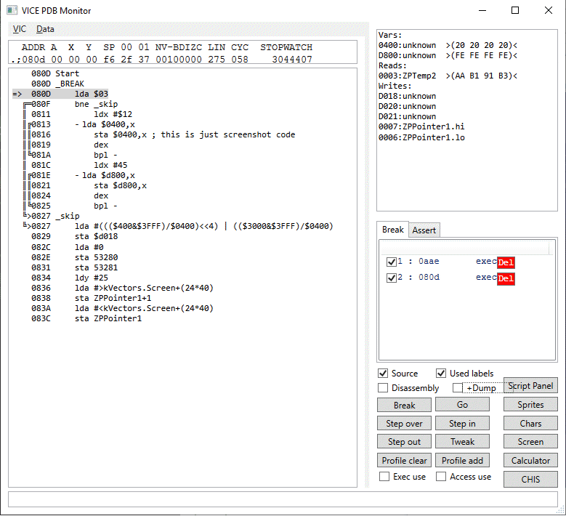Image resolution: width=566 pixels, height=516 pixels.
Task: Click the 080D _BREAK label line
Action: point(57,84)
